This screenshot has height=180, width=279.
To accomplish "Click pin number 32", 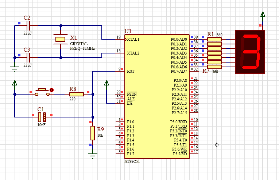I will coord(196,69).
